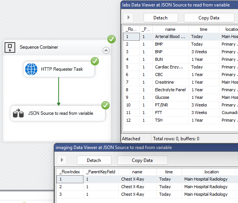This screenshot has width=238, height=203.
Task: Click the JSON Source database icon
Action: tap(18, 113)
